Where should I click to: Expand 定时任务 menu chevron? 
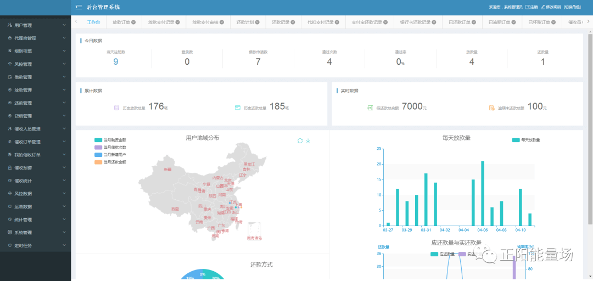[64, 245]
